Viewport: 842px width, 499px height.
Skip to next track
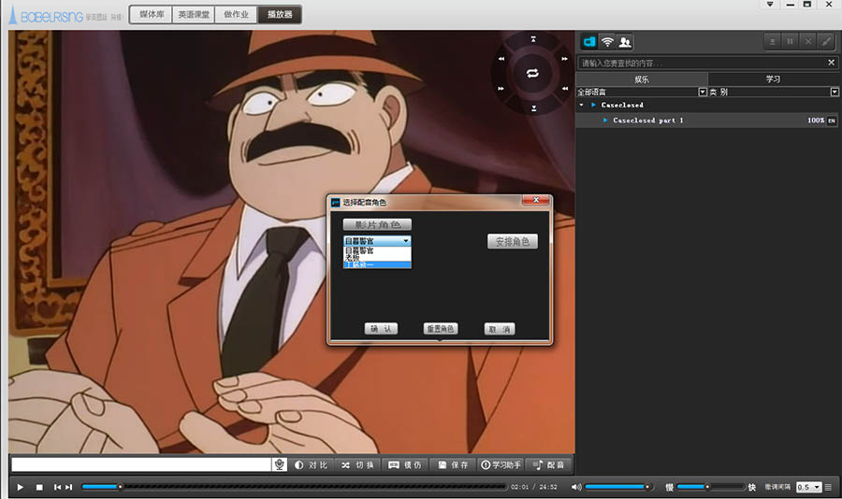click(x=68, y=487)
